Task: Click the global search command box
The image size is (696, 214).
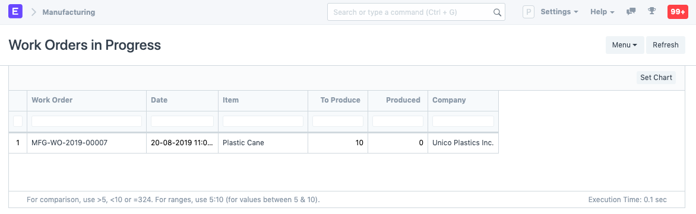Action: [x=416, y=12]
